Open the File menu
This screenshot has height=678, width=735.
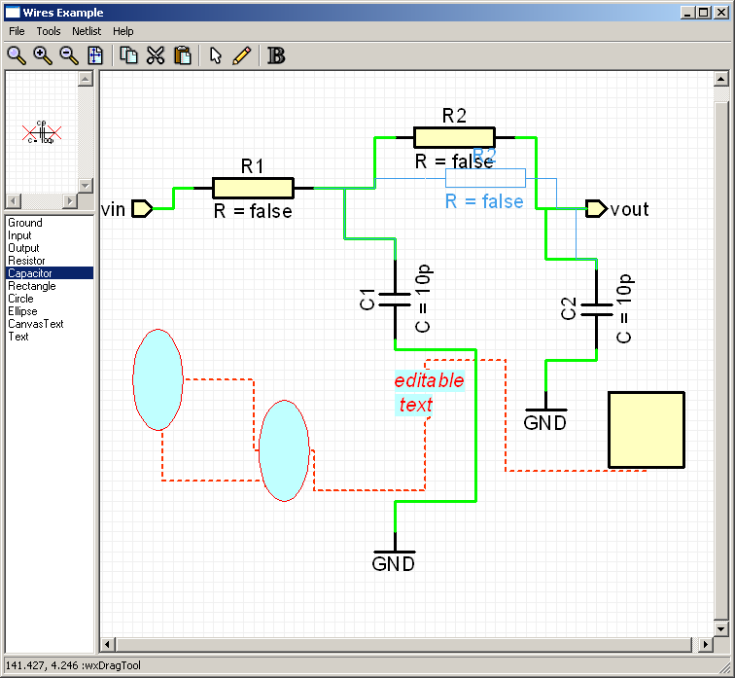tap(17, 31)
